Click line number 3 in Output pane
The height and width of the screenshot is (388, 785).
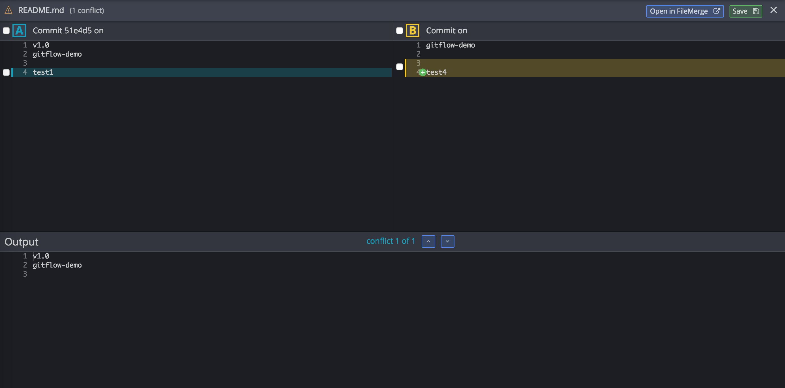[25, 274]
